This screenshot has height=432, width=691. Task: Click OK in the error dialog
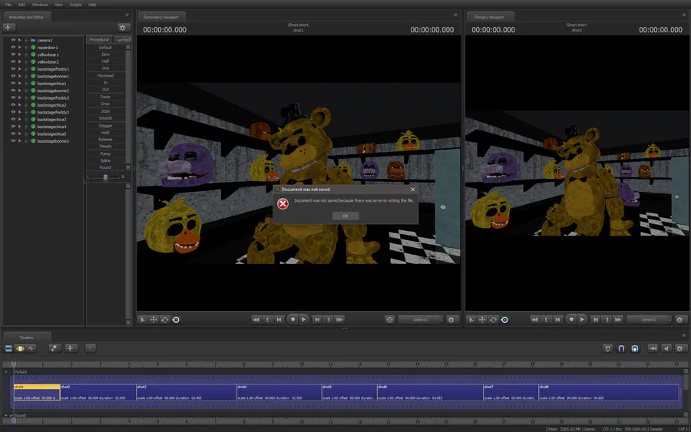coord(345,216)
